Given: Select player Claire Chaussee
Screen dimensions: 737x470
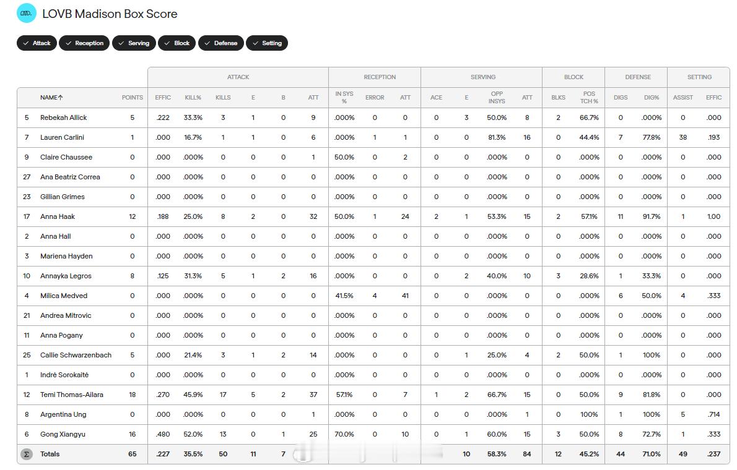Looking at the screenshot, I should (x=66, y=157).
